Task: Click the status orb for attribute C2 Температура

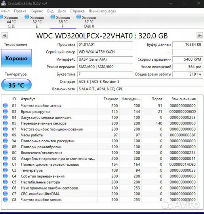Action: [x=5, y=170]
